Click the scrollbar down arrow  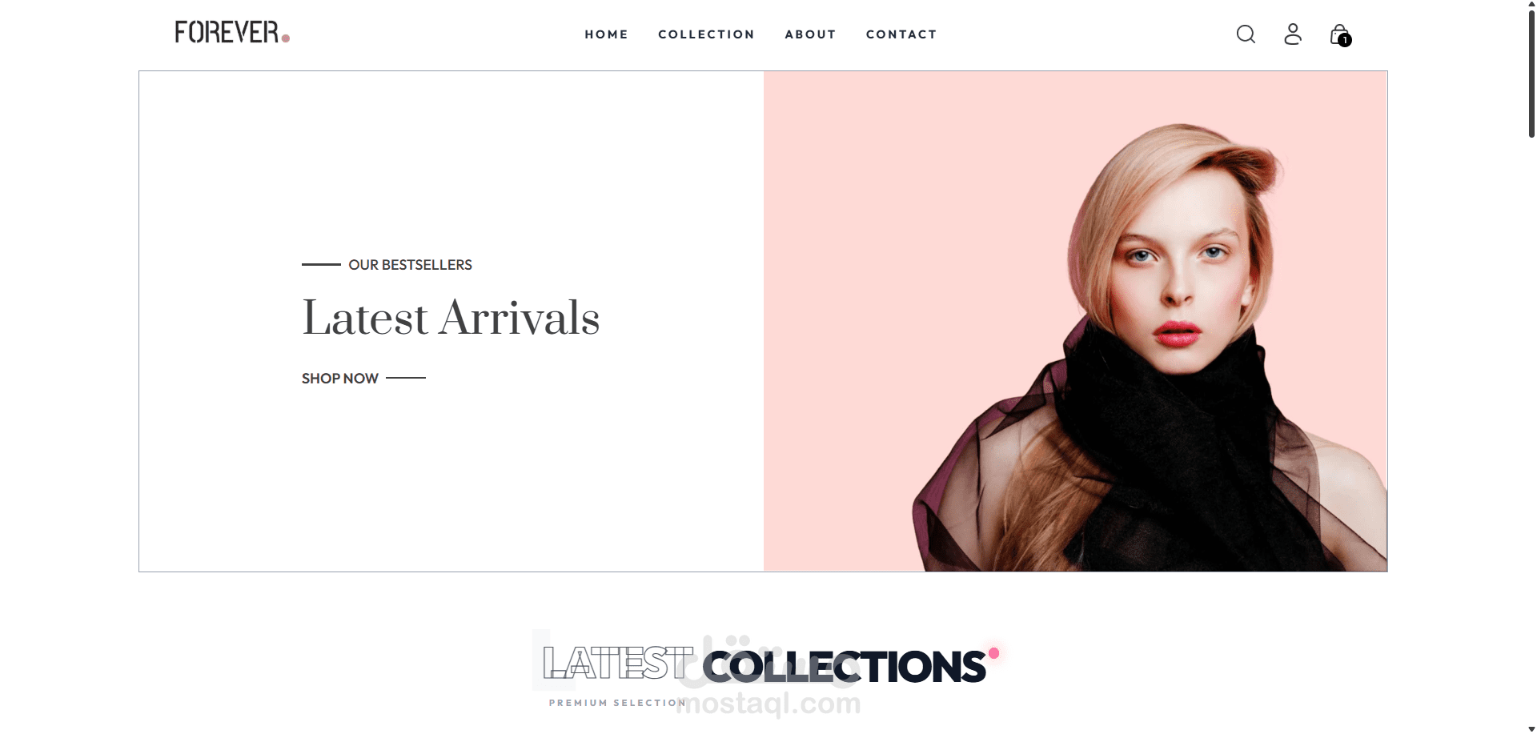1531,728
